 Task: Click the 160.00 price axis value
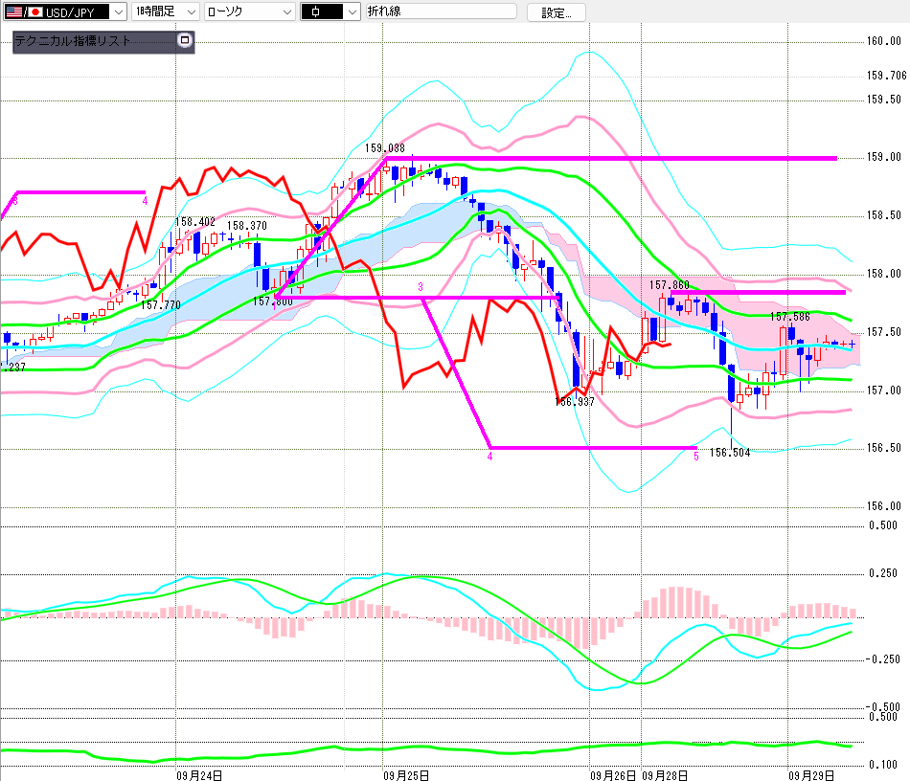(x=884, y=41)
